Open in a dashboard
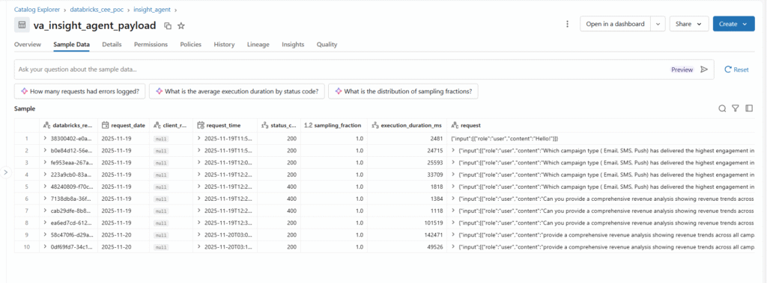This screenshot has height=283, width=767. tap(615, 24)
